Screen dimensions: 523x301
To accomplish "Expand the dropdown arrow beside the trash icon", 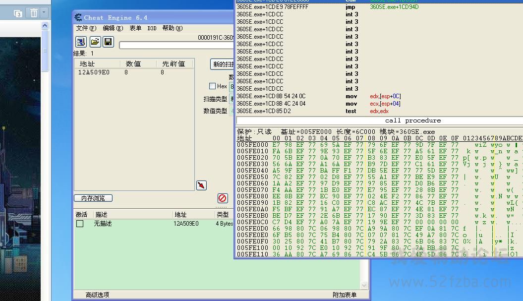I will click(44, 13).
